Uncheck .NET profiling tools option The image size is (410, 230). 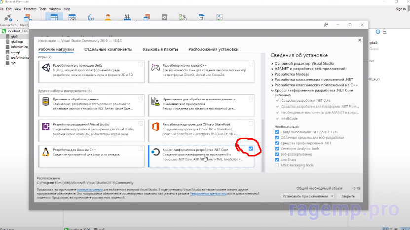pyautogui.click(x=277, y=143)
